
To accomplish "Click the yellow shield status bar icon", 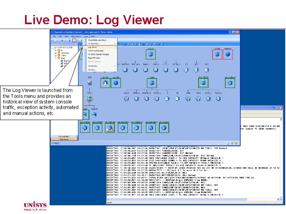I will tap(236, 143).
